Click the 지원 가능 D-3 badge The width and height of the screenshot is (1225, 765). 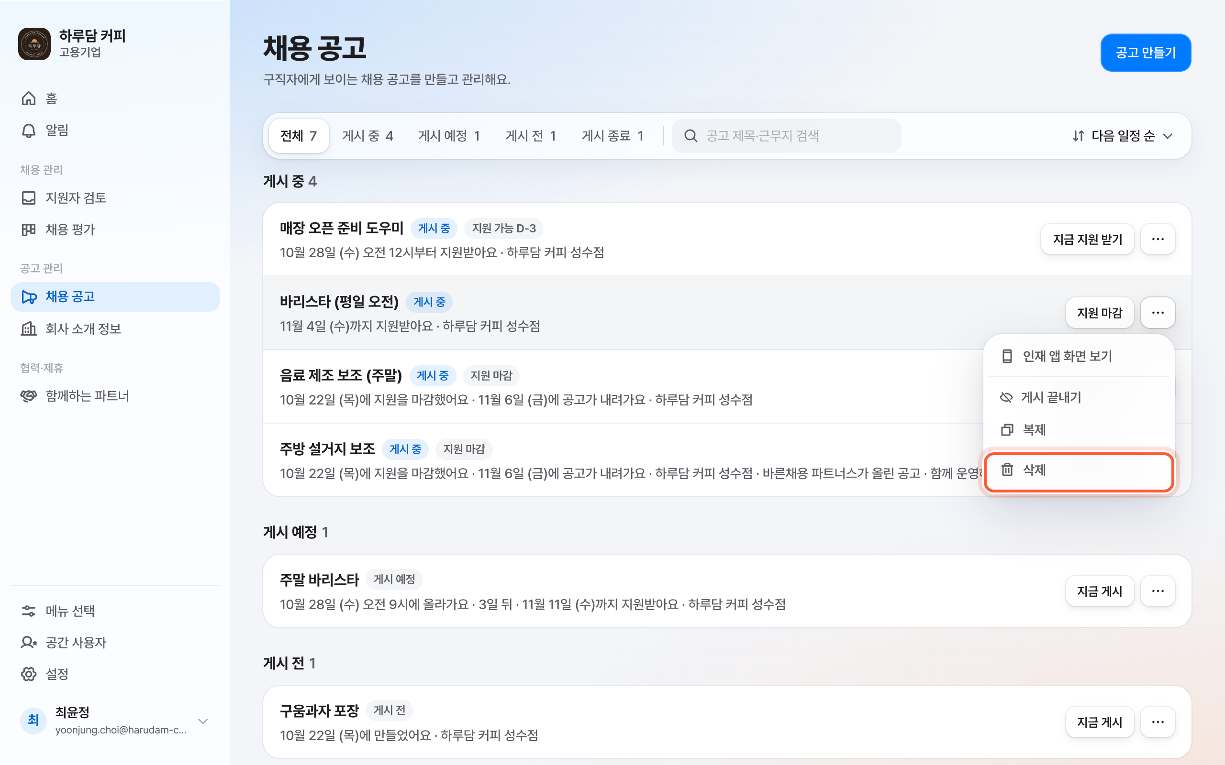(x=504, y=228)
